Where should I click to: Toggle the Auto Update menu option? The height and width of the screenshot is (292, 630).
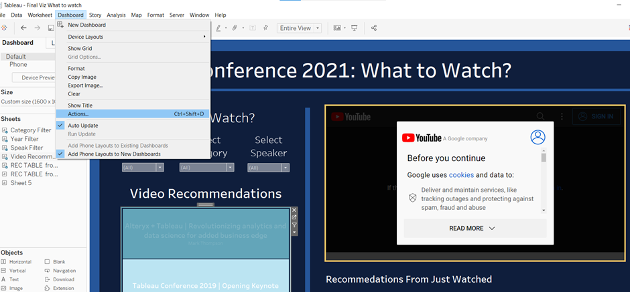click(x=82, y=126)
